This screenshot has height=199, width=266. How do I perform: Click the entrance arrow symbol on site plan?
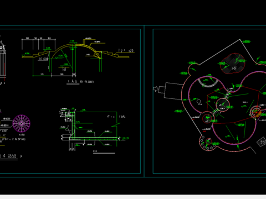pos(156,89)
